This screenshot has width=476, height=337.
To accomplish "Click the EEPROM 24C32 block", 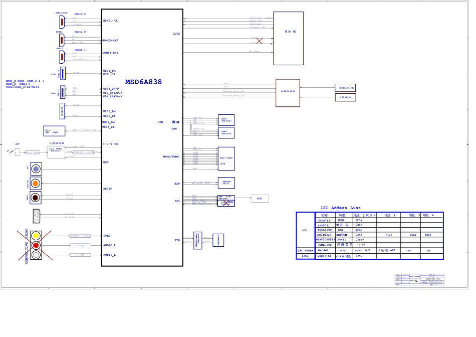I will [x=226, y=183].
